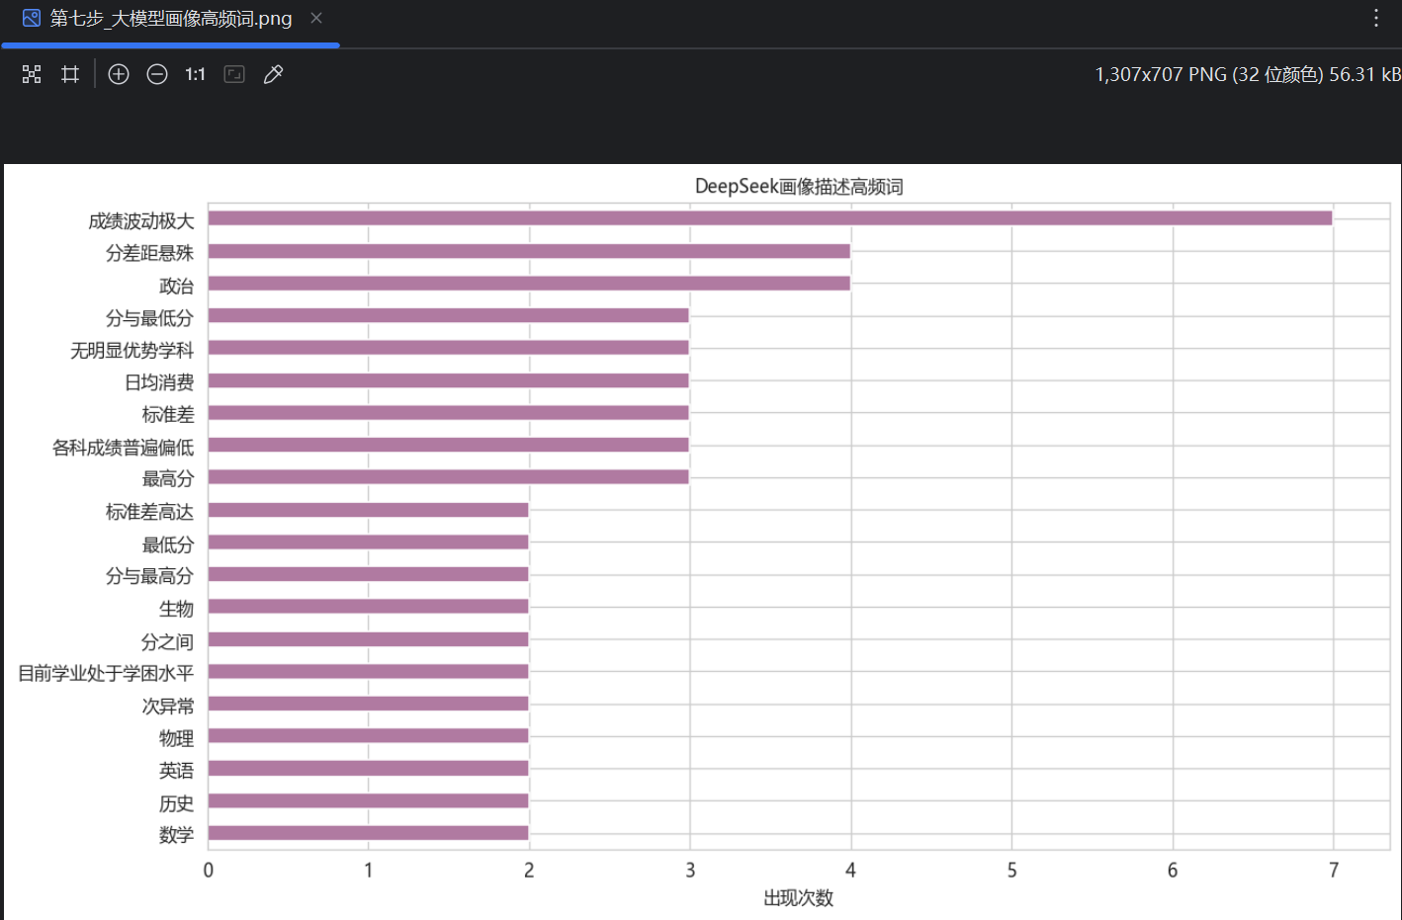Viewport: 1402px width, 920px height.
Task: Click the standalone 最高分 axis label
Action: click(x=168, y=479)
